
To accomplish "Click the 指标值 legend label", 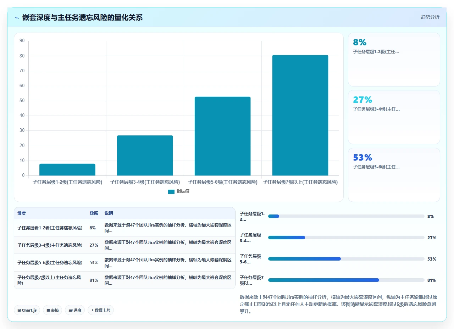I will pyautogui.click(x=183, y=191).
